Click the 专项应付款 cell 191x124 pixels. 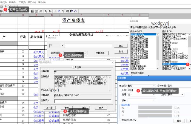click(69, 120)
